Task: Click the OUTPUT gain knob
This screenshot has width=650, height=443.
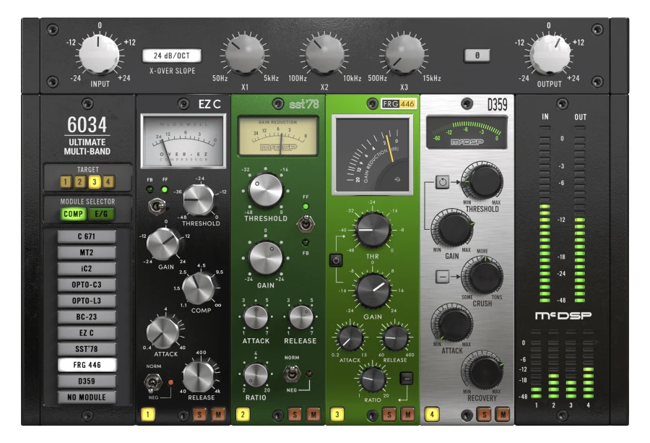Action: (550, 54)
